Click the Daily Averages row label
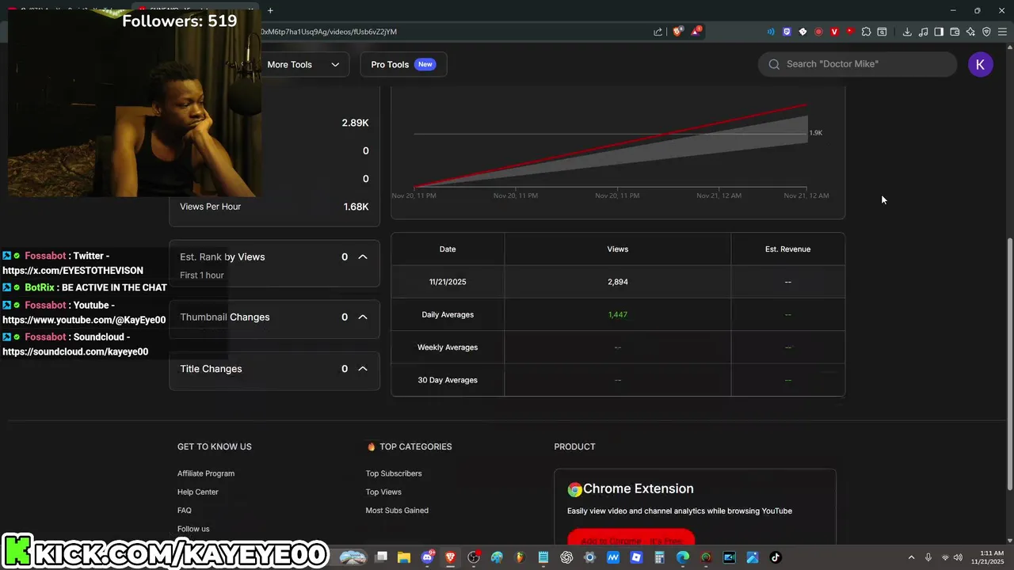The image size is (1014, 570). coord(448,314)
